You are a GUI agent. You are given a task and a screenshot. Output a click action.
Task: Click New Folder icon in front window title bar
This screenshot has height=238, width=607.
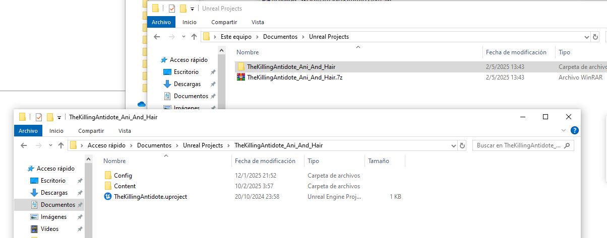coord(50,117)
